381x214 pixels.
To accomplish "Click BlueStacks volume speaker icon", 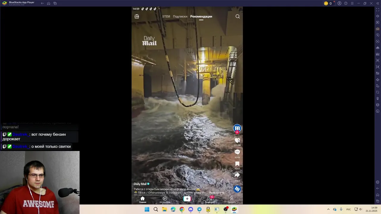I will pyautogui.click(x=378, y=16).
